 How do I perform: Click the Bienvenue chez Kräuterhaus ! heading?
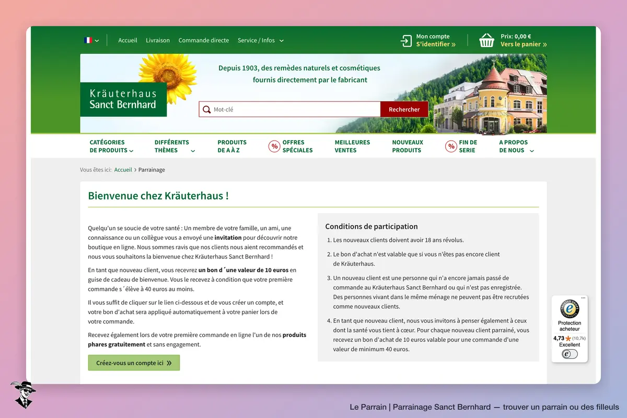(x=158, y=196)
